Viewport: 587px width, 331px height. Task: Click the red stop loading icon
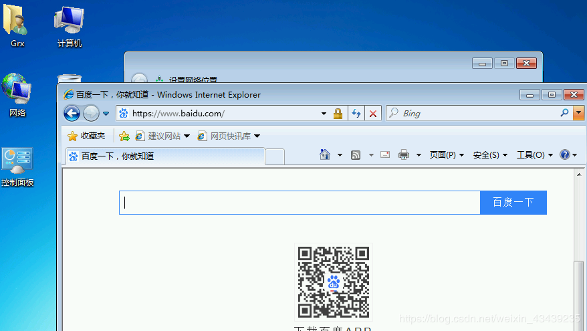point(373,114)
